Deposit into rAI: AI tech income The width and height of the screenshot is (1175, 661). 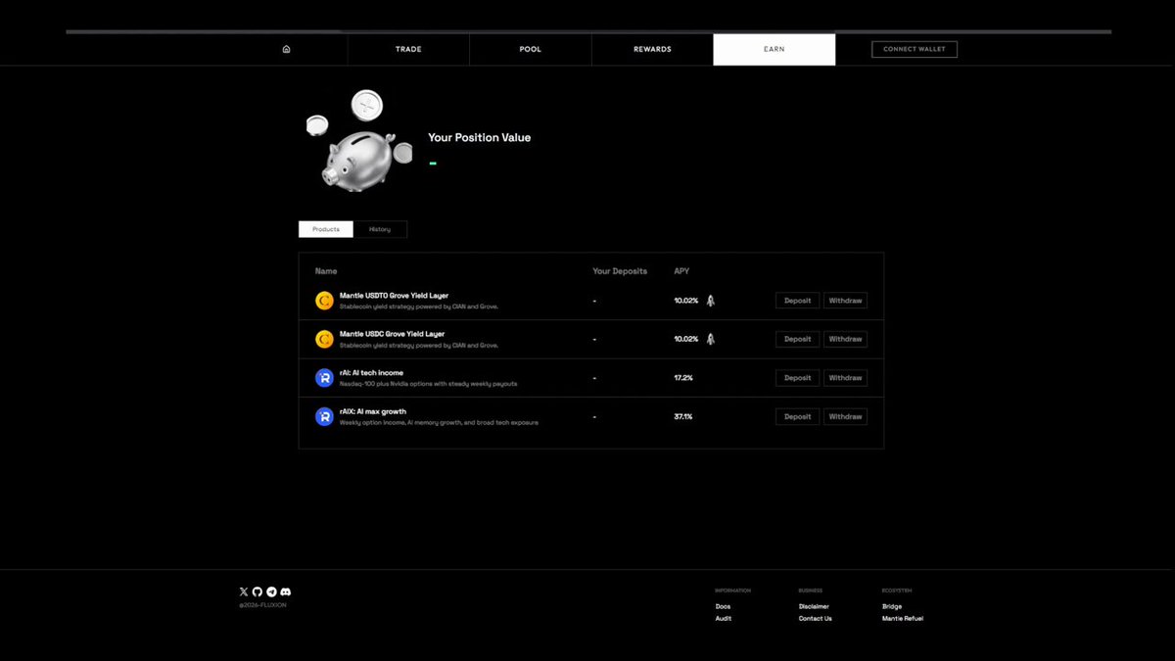(x=798, y=378)
